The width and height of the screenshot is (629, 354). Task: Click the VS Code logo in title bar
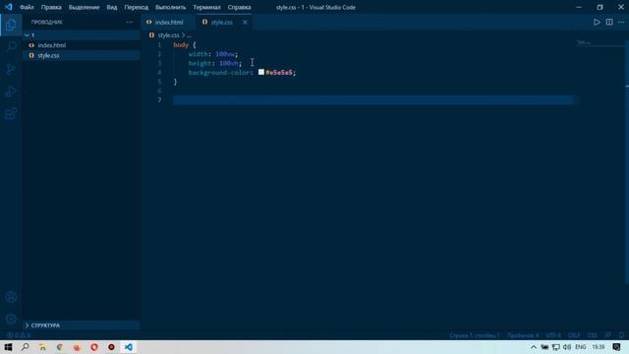point(9,7)
